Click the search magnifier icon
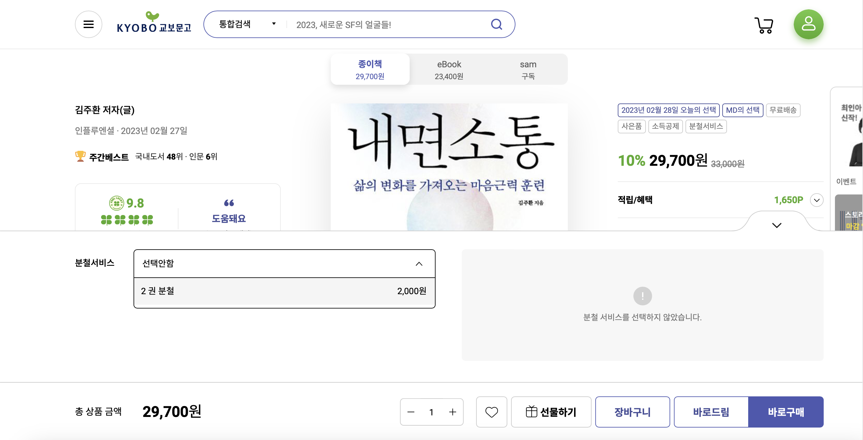The image size is (863, 440). (x=496, y=24)
